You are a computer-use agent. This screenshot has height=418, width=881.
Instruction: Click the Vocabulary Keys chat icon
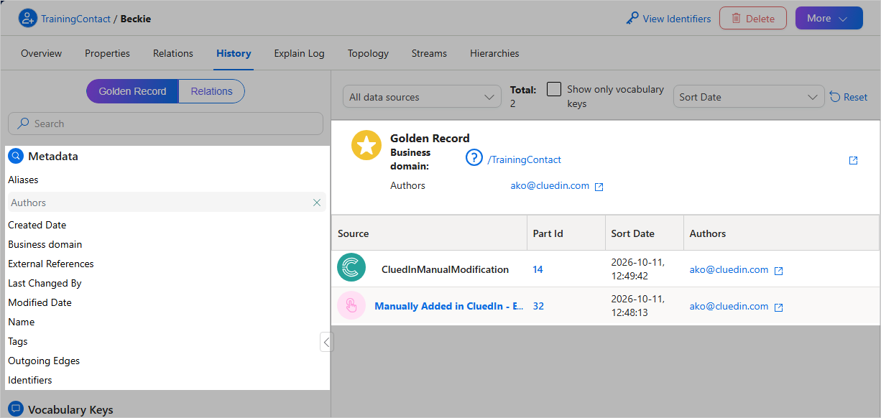[16, 409]
